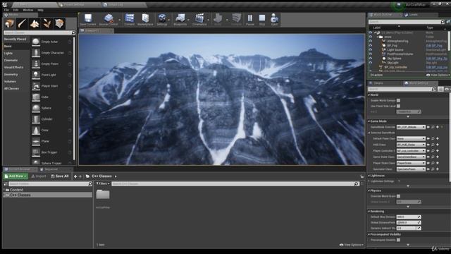Check Override World Gravity checkbox
Image resolution: width=451 pixels, height=254 pixels.
(398, 196)
